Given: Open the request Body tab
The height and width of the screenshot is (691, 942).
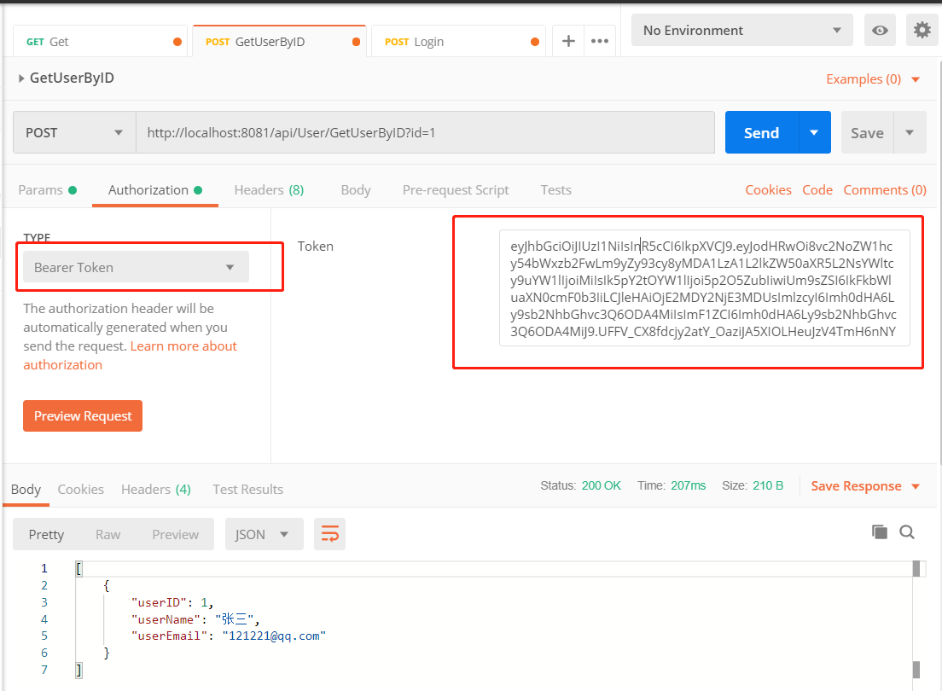Looking at the screenshot, I should click(x=356, y=190).
